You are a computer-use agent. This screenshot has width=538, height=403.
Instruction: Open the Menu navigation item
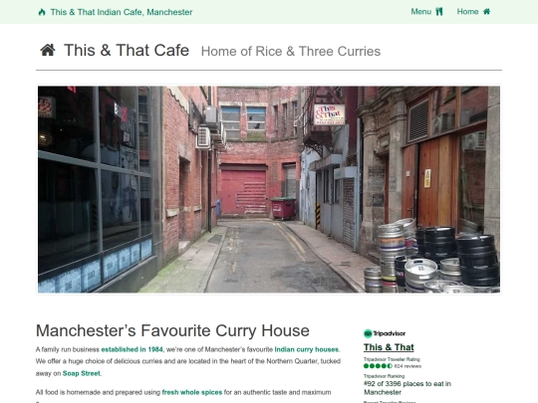(426, 12)
